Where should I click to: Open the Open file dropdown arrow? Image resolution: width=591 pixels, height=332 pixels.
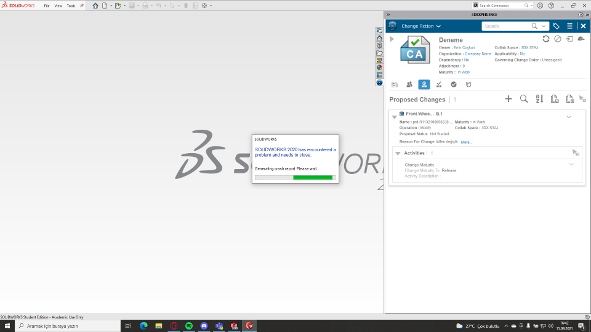pyautogui.click(x=124, y=6)
